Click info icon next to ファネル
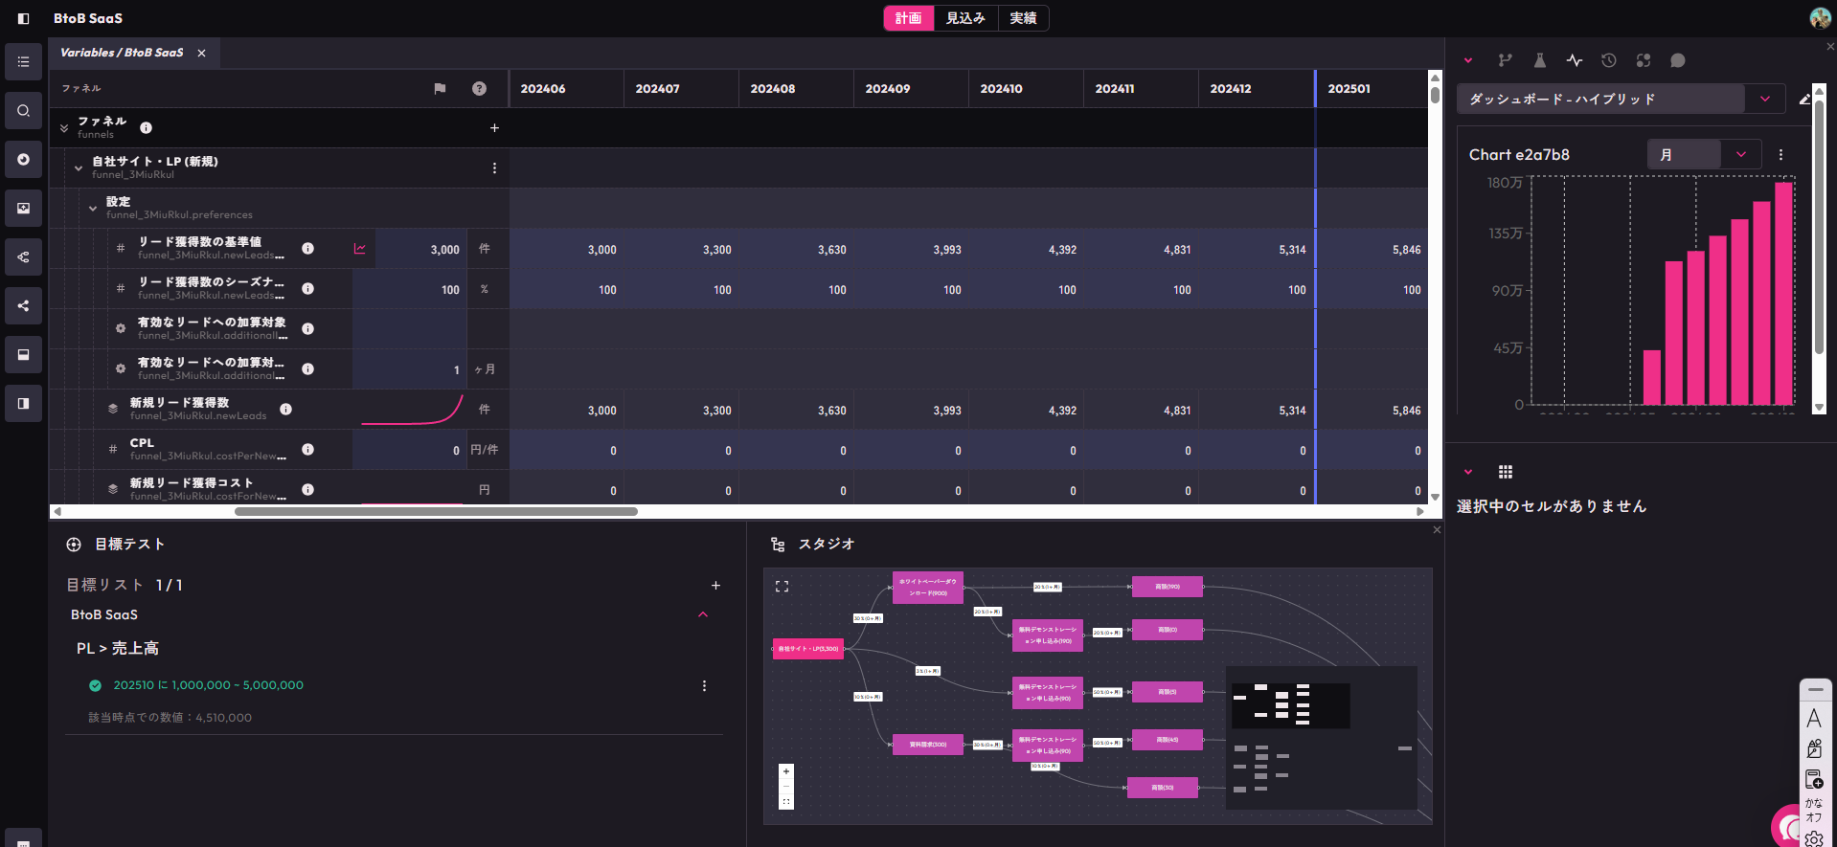 (x=146, y=127)
